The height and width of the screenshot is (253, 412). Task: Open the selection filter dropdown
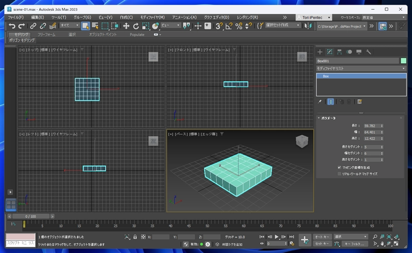70,25
